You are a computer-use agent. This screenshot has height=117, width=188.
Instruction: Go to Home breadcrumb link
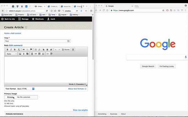point(7,33)
